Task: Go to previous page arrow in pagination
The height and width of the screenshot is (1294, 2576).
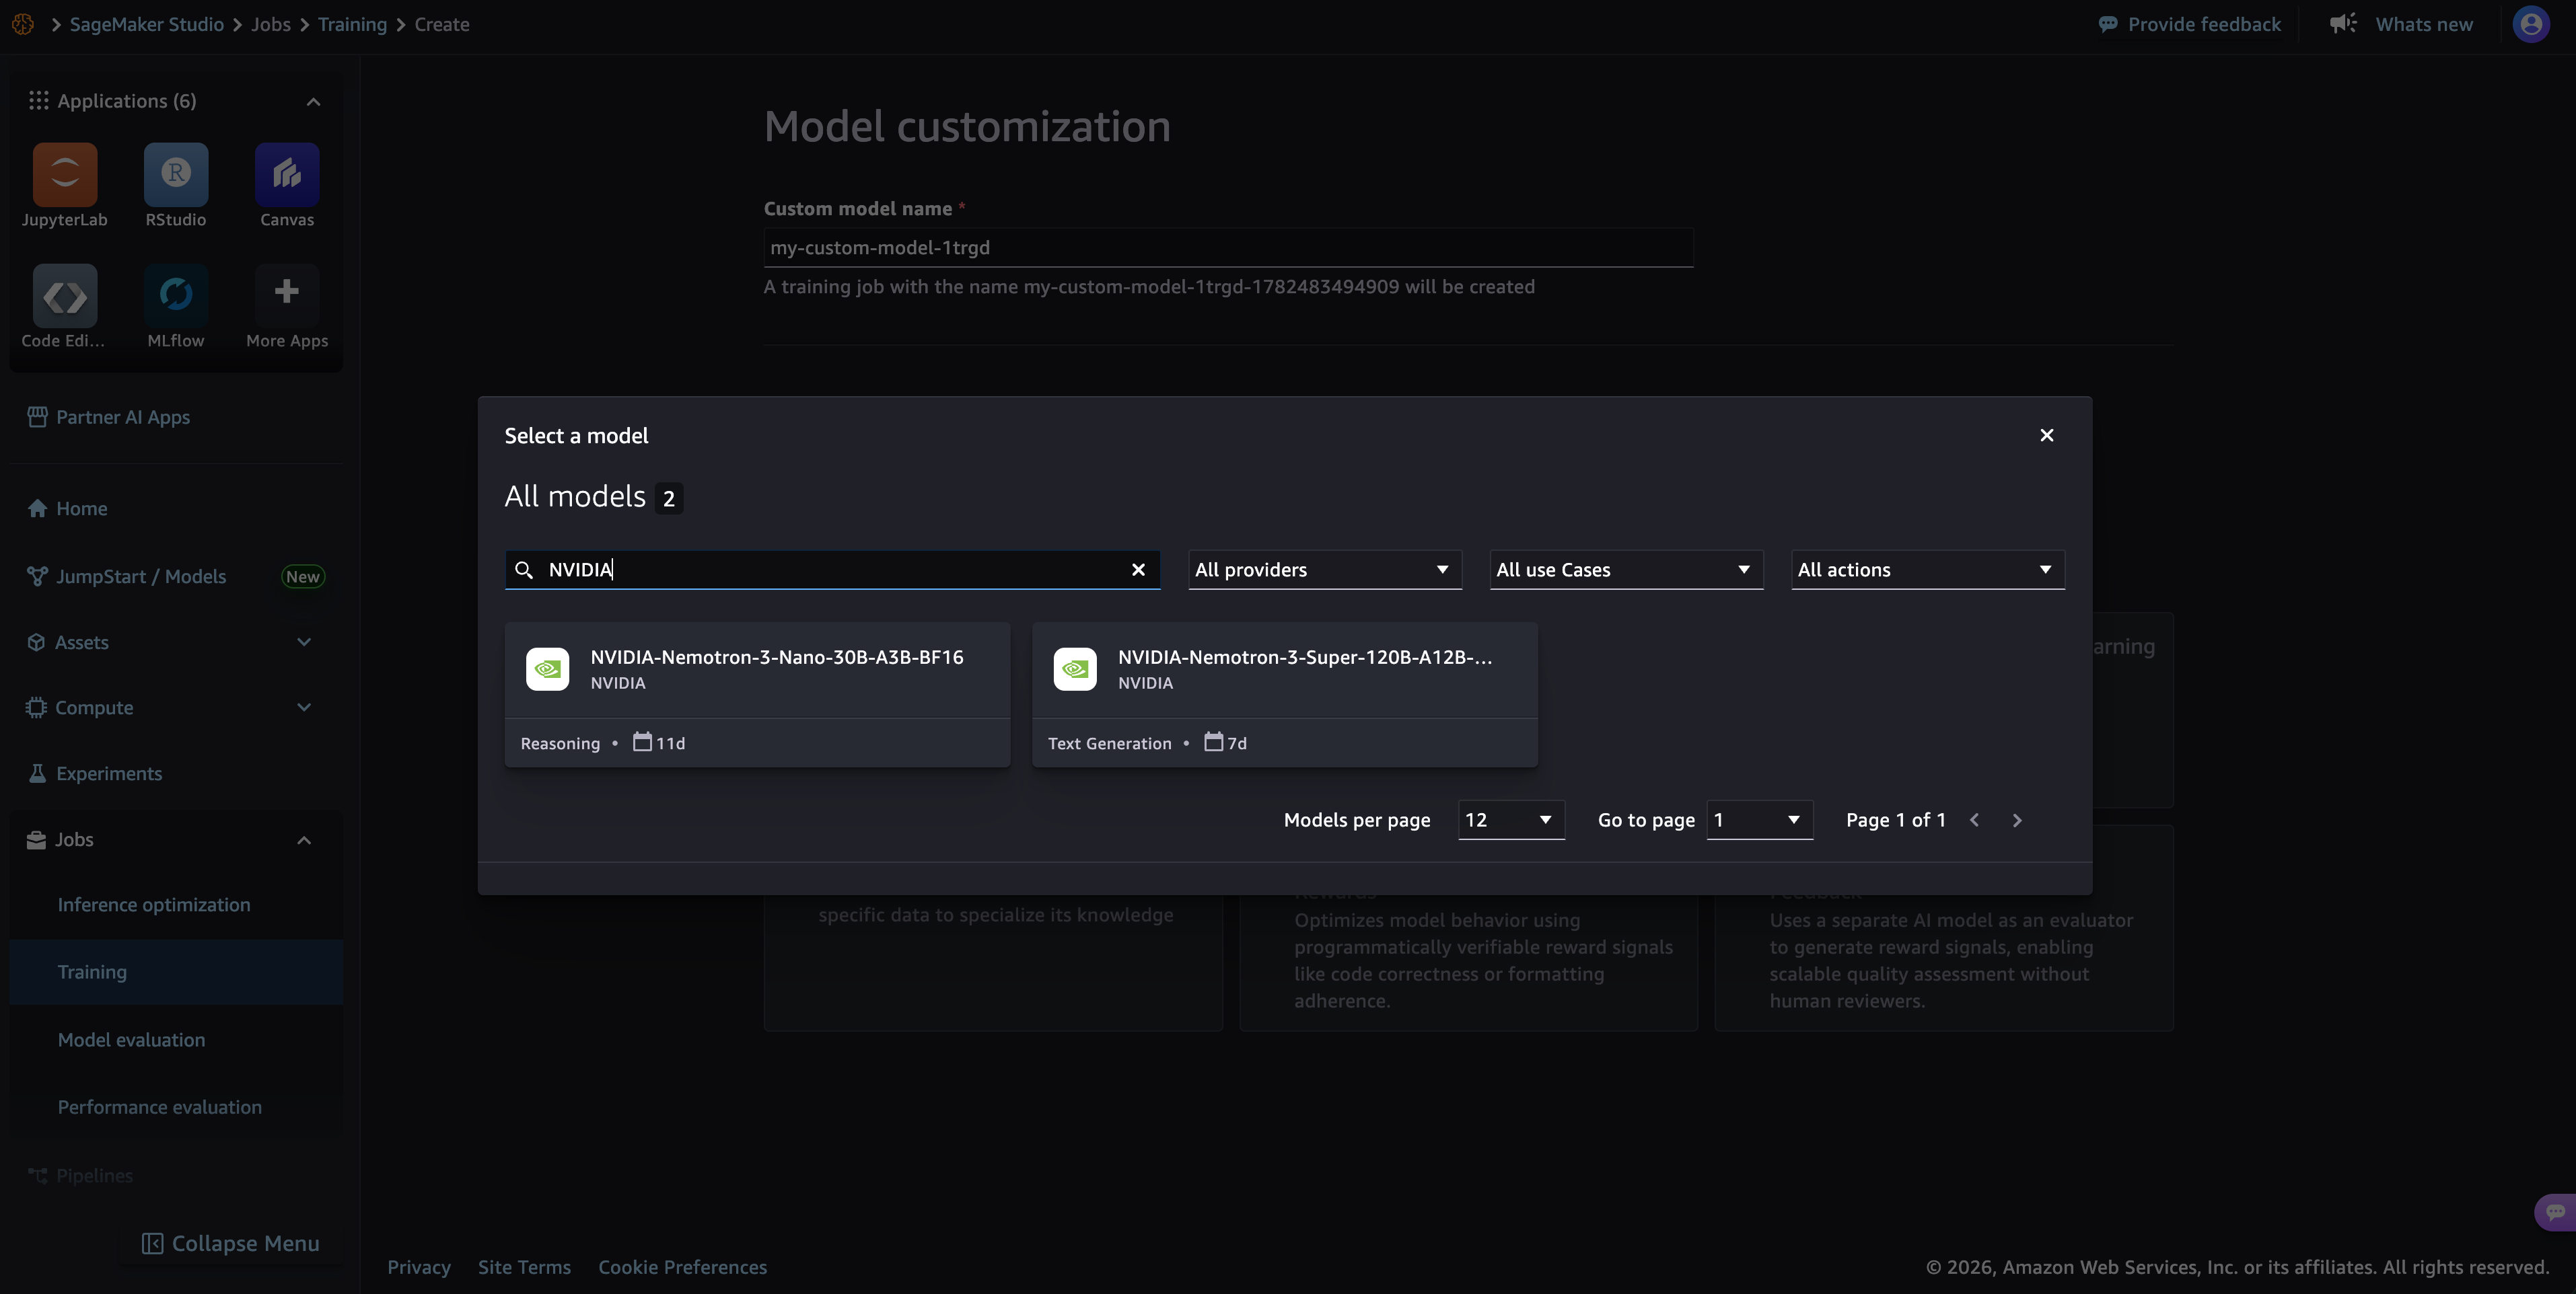Action: point(1974,821)
